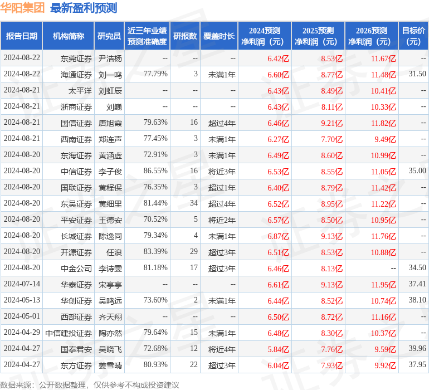Select analyst name 刘虹辰
429x390 pixels.
click(110, 91)
